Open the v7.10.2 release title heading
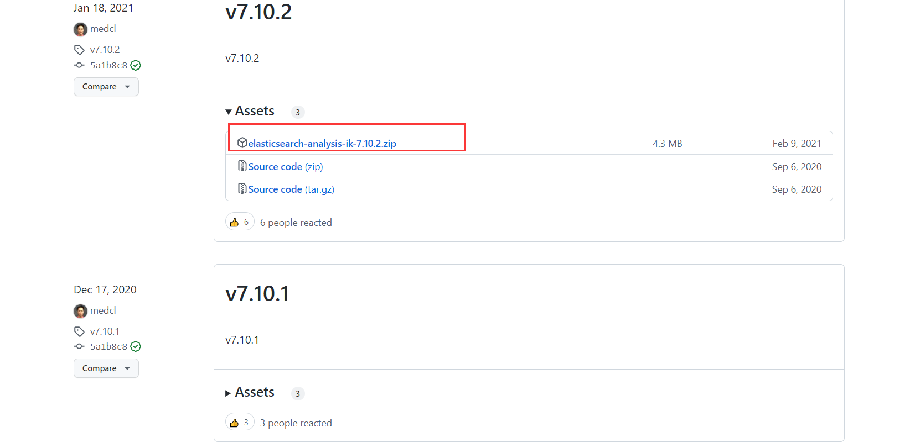This screenshot has height=448, width=910. pos(258,12)
